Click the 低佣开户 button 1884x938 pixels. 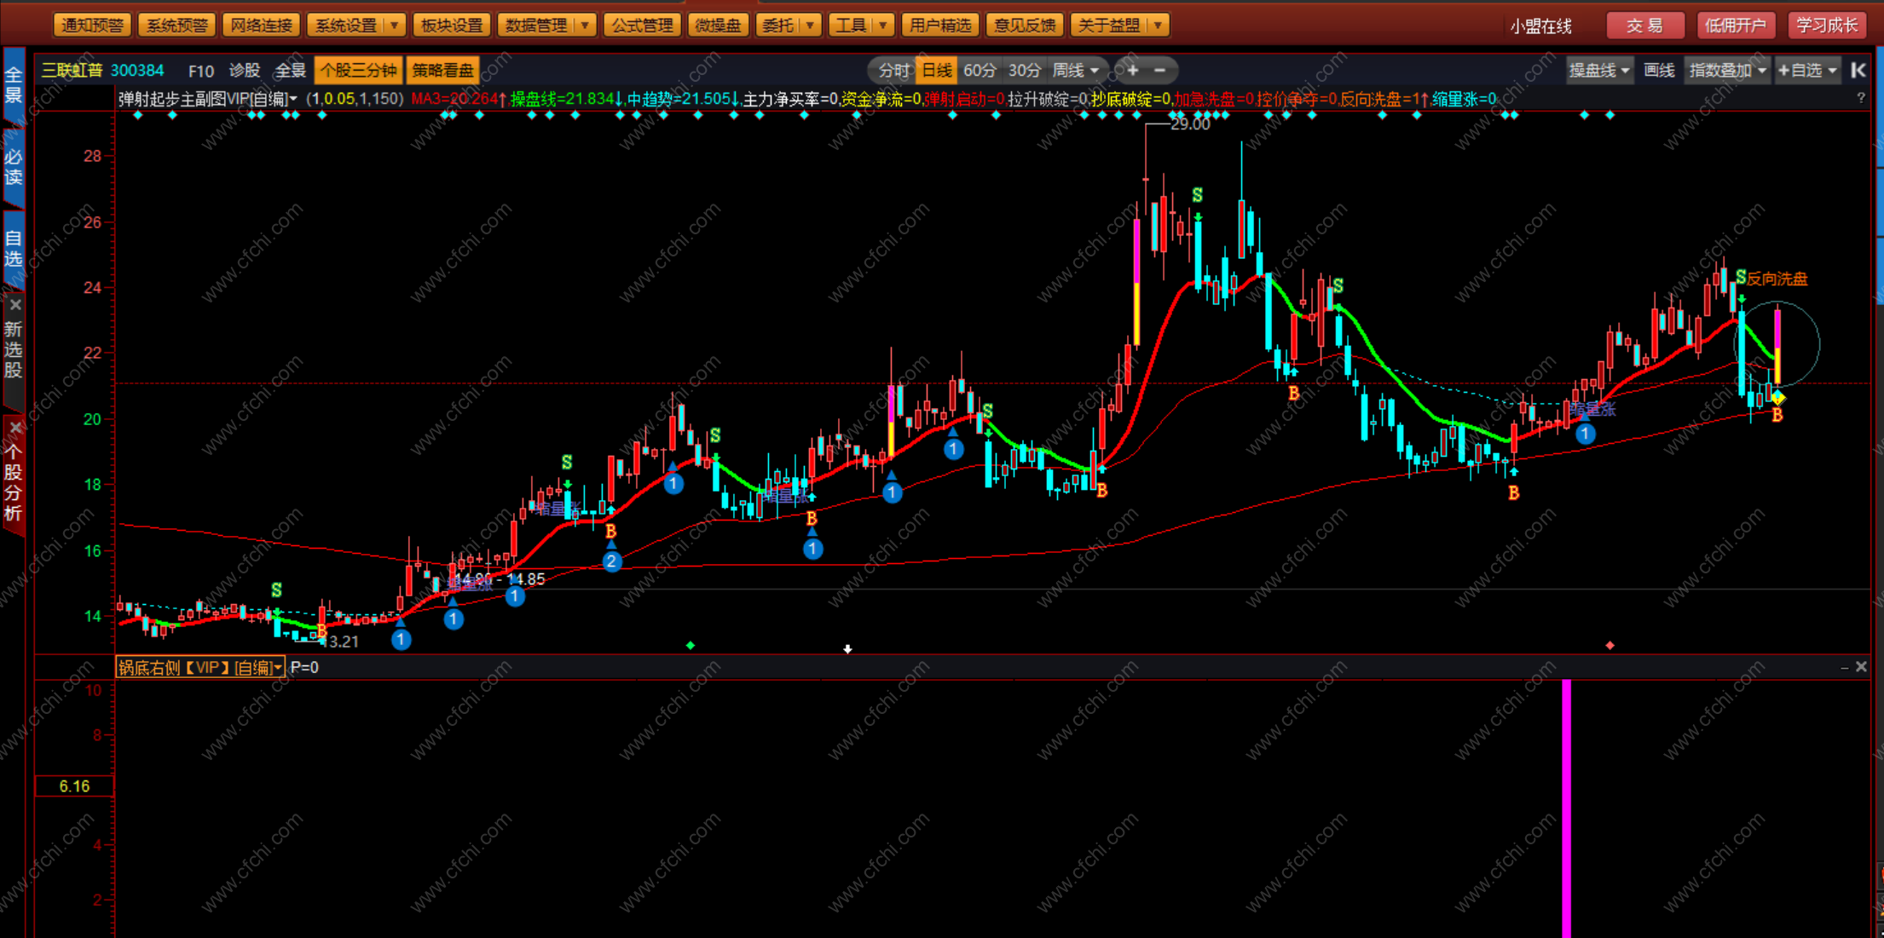(1735, 26)
